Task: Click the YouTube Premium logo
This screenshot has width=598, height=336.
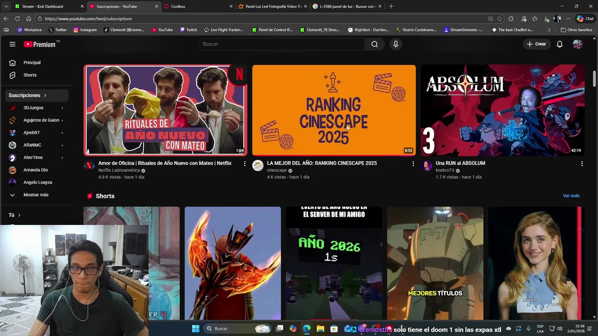Action: coord(40,44)
